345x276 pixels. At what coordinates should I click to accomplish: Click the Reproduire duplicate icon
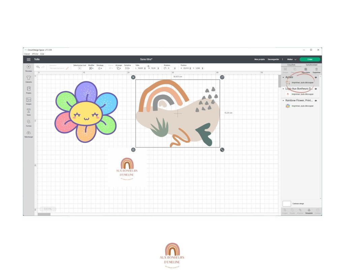306,69
